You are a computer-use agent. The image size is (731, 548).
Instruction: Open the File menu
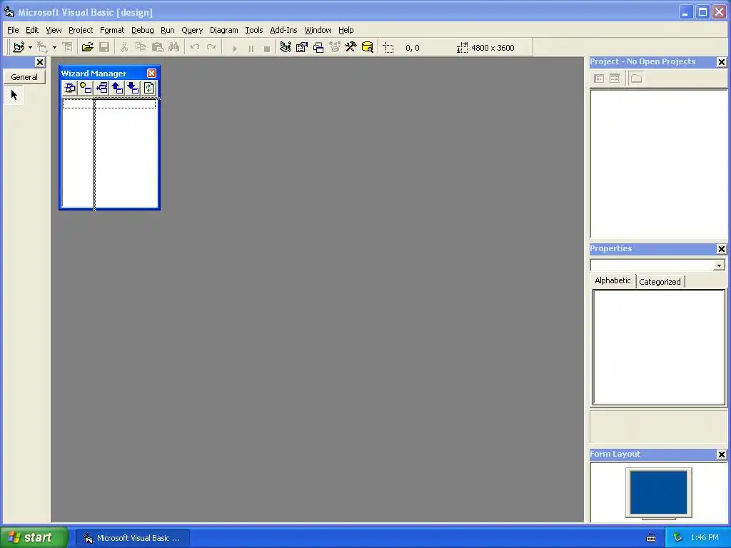13,30
